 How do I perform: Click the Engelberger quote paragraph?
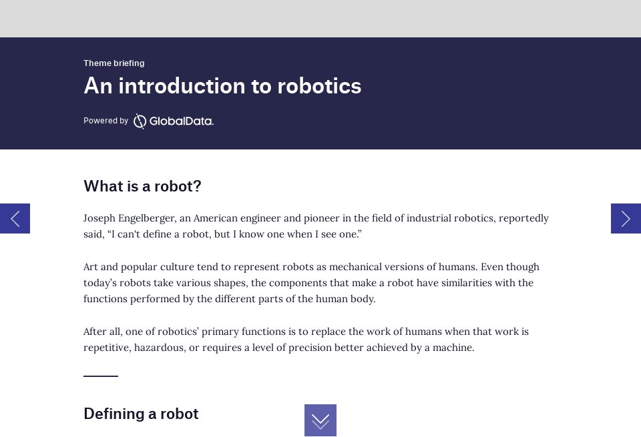[316, 226]
